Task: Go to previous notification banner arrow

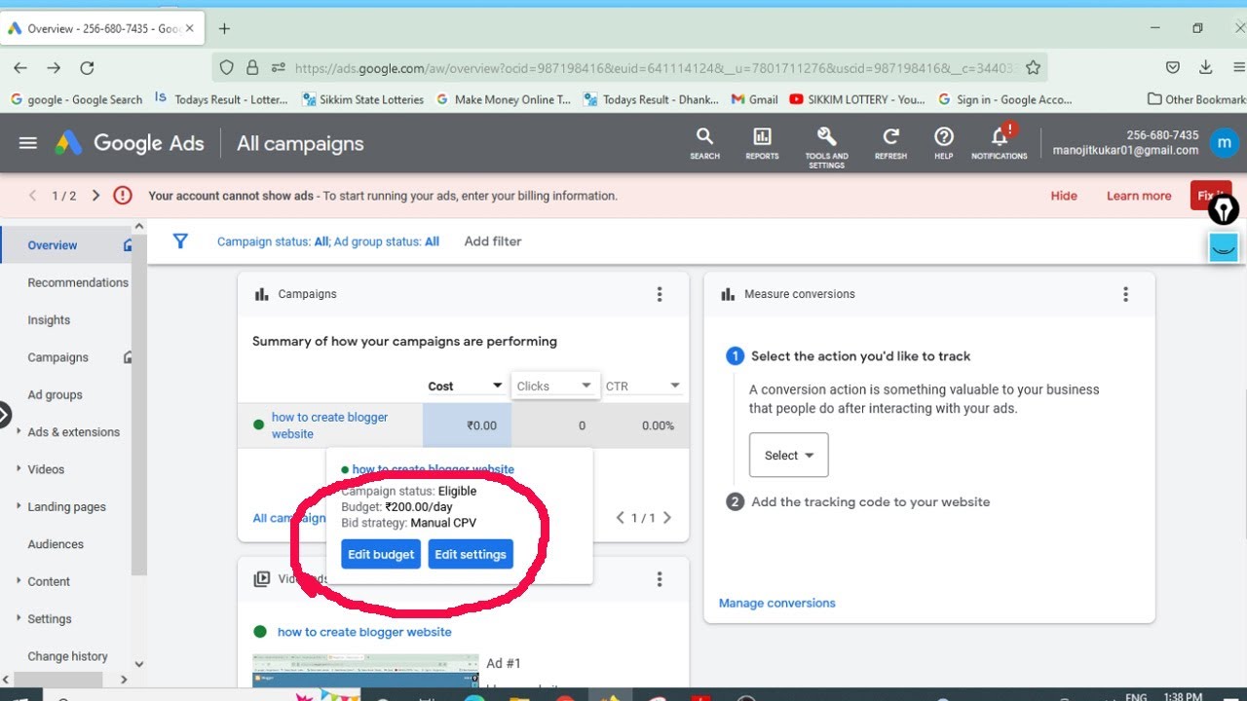Action: (32, 196)
